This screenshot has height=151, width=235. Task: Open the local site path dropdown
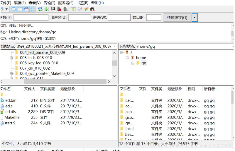[x=114, y=47]
